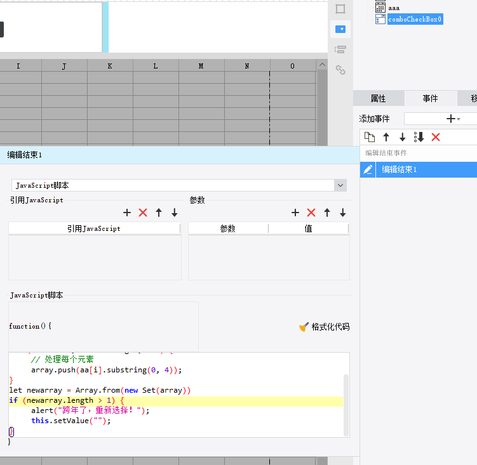Open the JavaScript脚本 type dropdown
The image size is (477, 465).
(x=340, y=185)
